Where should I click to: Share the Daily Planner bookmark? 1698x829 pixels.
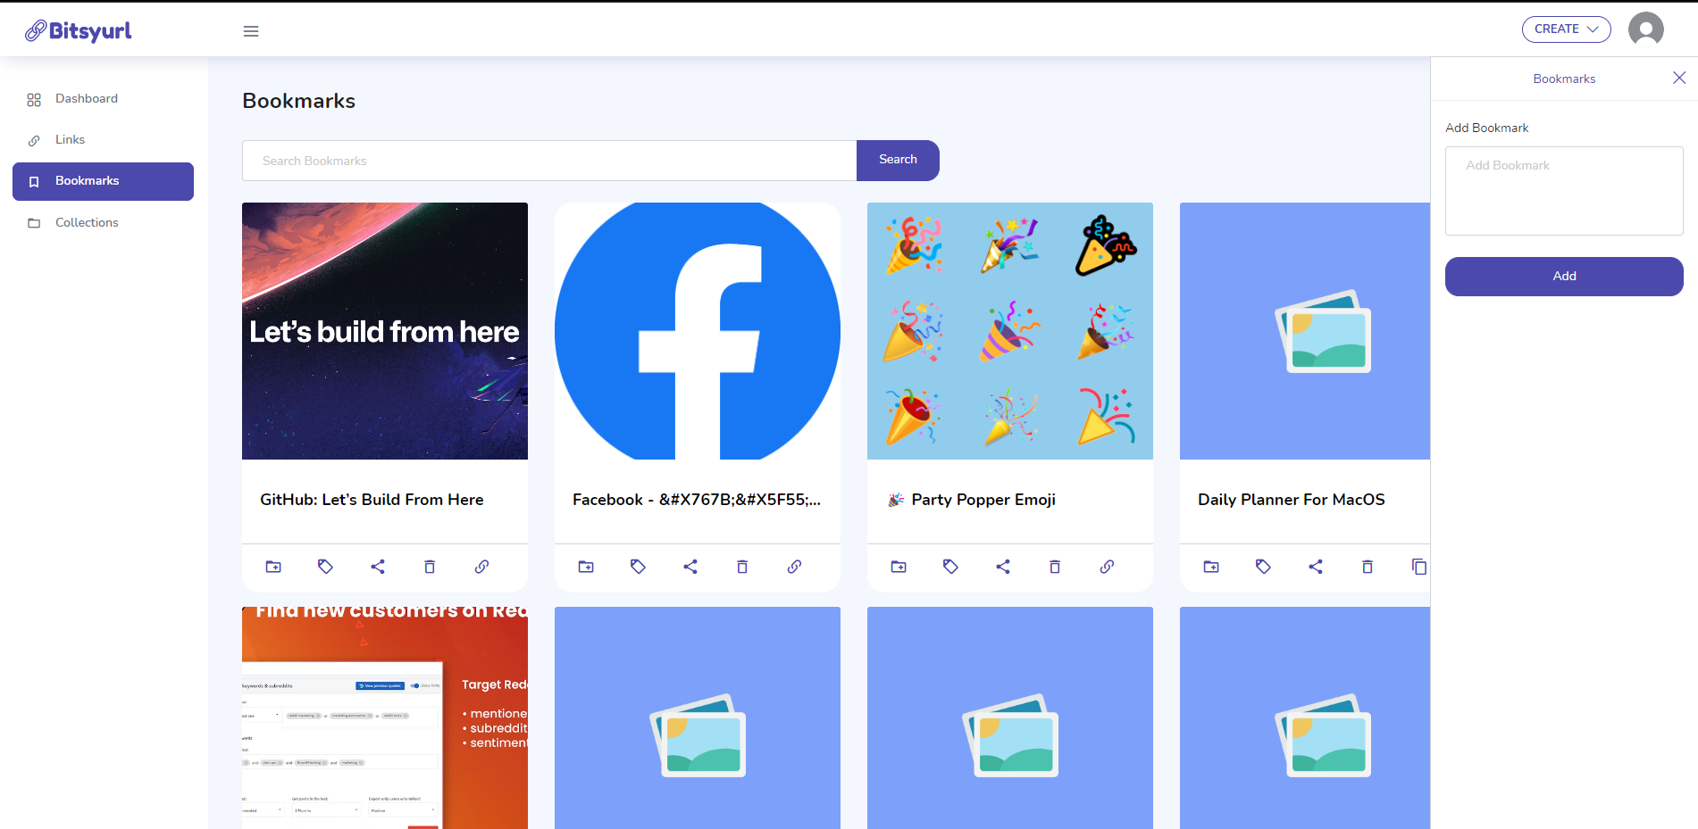pyautogui.click(x=1316, y=567)
